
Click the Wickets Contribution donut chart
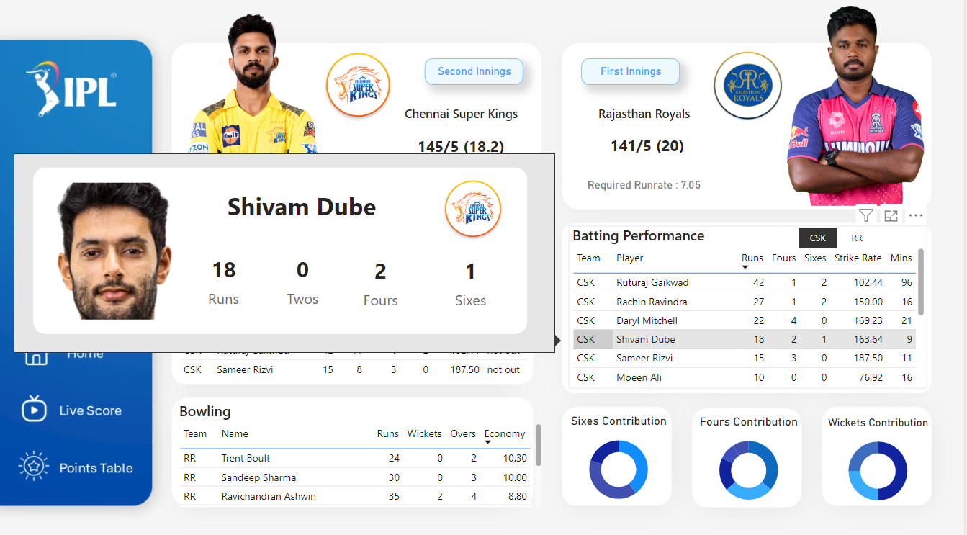[877, 470]
